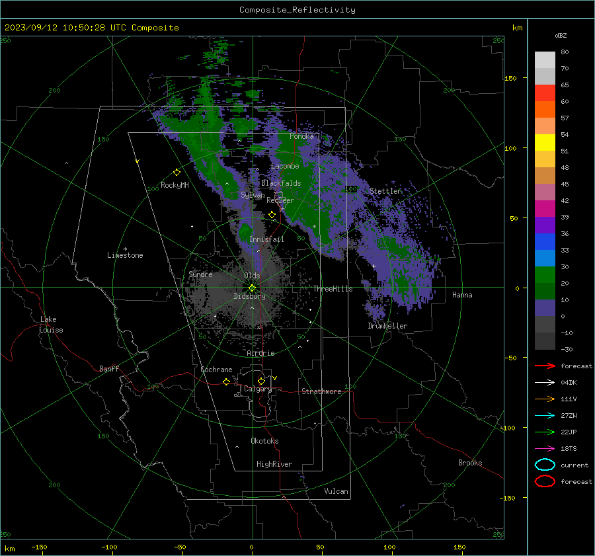The image size is (595, 556).
Task: Click the cyan 27ZW arrow icon
Action: [545, 416]
